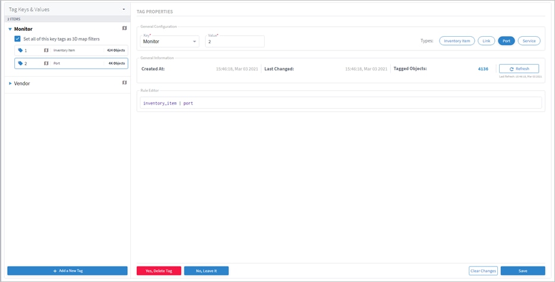Open the Key dropdown showing Monitor

tap(170, 42)
